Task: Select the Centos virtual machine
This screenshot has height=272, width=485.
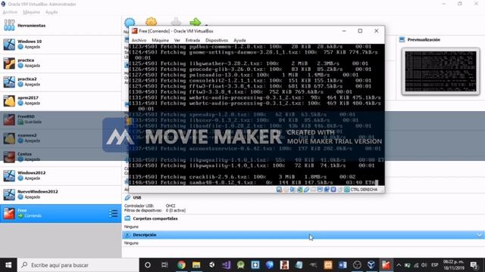Action: [61, 157]
